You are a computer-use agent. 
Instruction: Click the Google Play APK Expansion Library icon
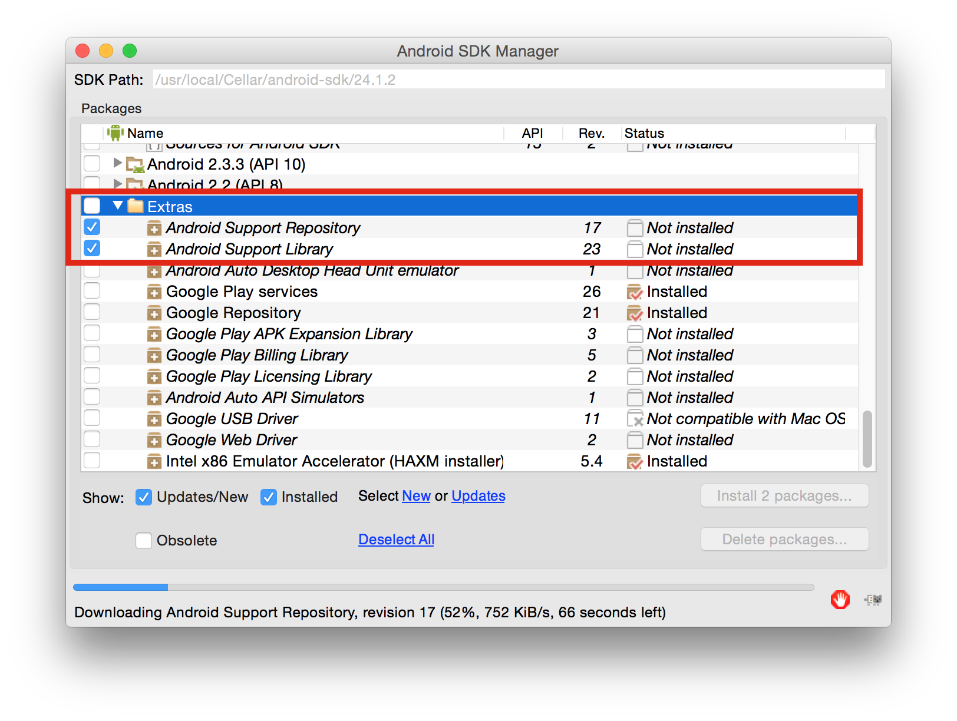pyautogui.click(x=154, y=334)
